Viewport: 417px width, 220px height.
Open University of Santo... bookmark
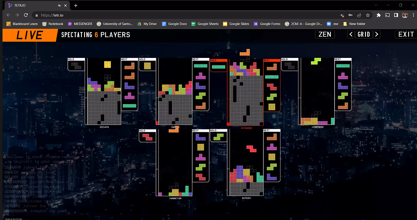(x=115, y=24)
